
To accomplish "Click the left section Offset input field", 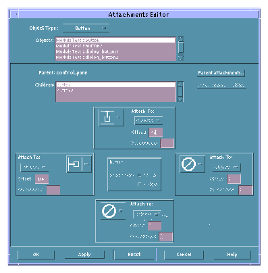I will tap(42, 179).
